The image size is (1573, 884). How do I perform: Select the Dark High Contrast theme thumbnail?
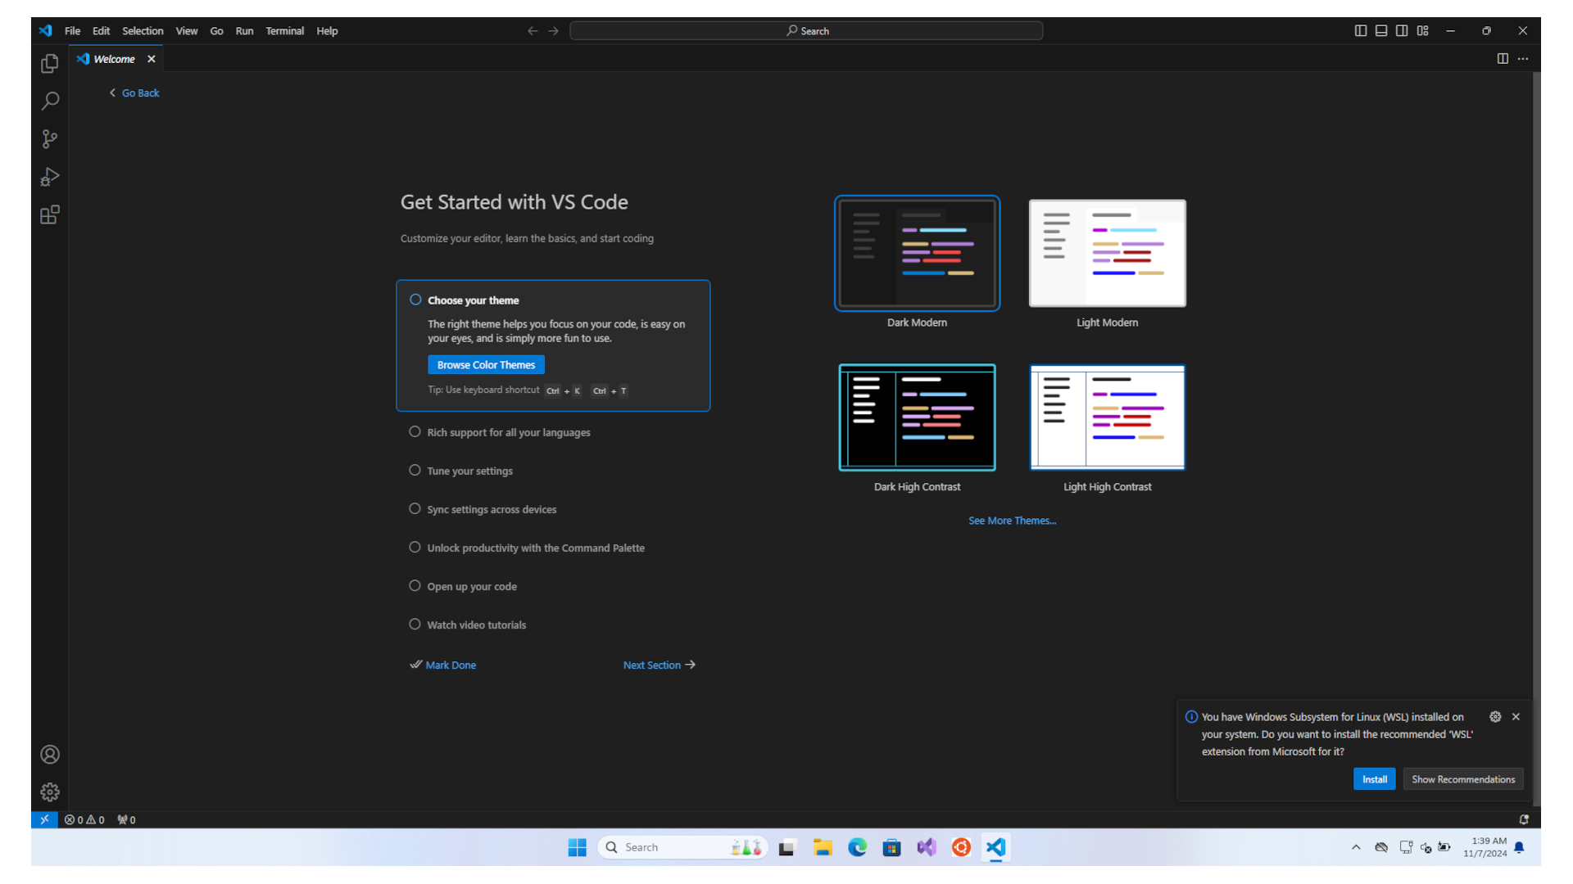pyautogui.click(x=917, y=417)
